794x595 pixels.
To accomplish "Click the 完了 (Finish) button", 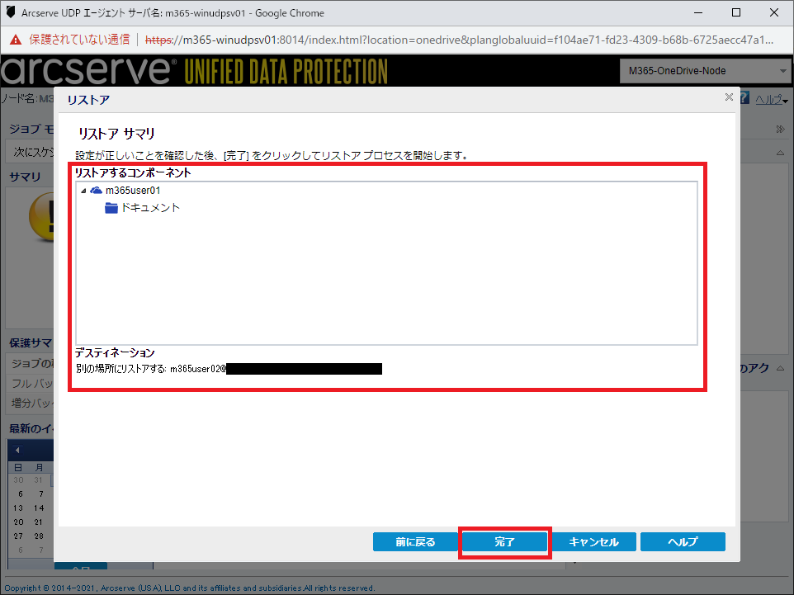I will (504, 542).
